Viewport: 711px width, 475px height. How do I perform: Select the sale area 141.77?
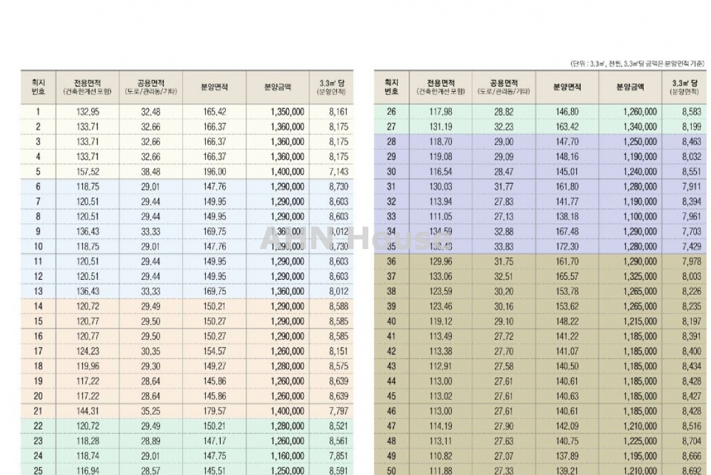click(567, 202)
